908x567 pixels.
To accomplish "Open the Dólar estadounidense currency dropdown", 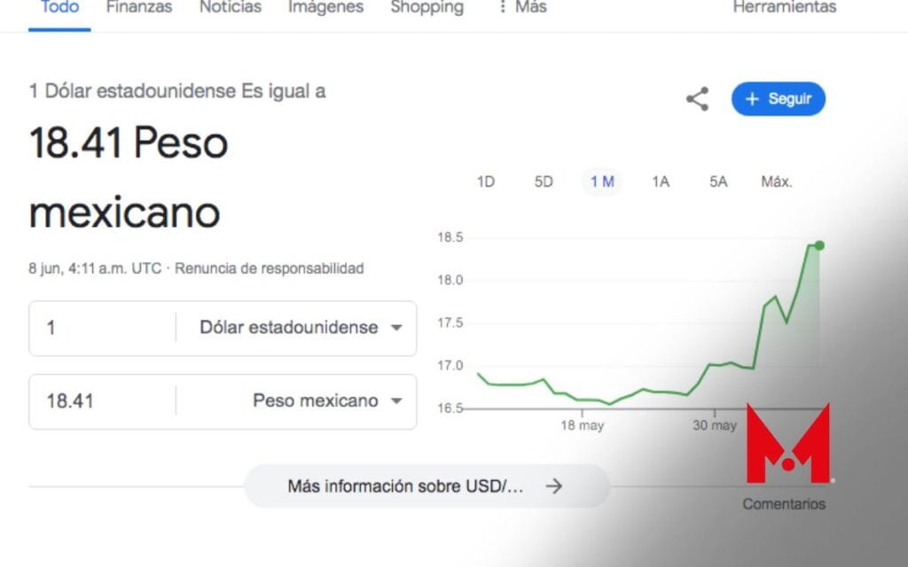I will click(x=301, y=328).
